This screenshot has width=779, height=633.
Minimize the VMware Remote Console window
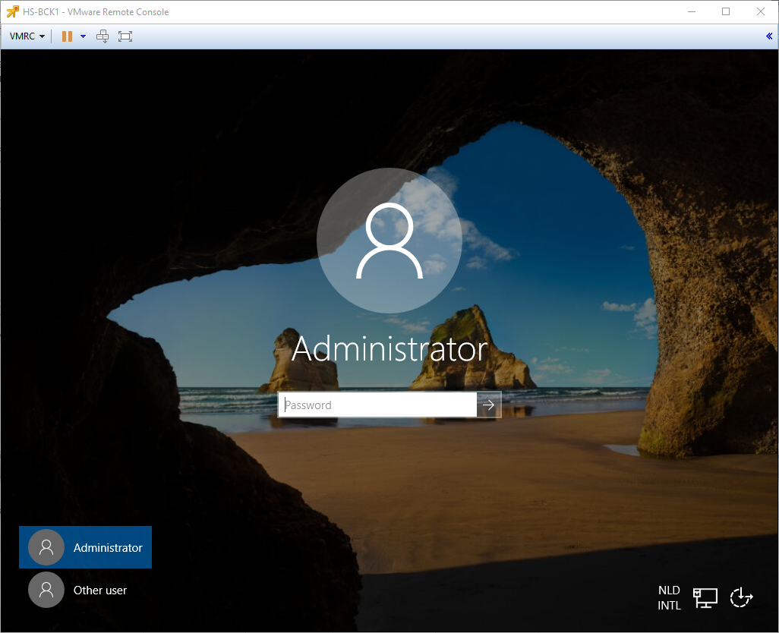691,11
